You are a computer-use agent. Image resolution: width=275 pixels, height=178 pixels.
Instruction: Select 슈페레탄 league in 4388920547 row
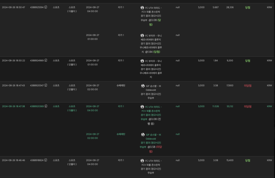[121, 85]
